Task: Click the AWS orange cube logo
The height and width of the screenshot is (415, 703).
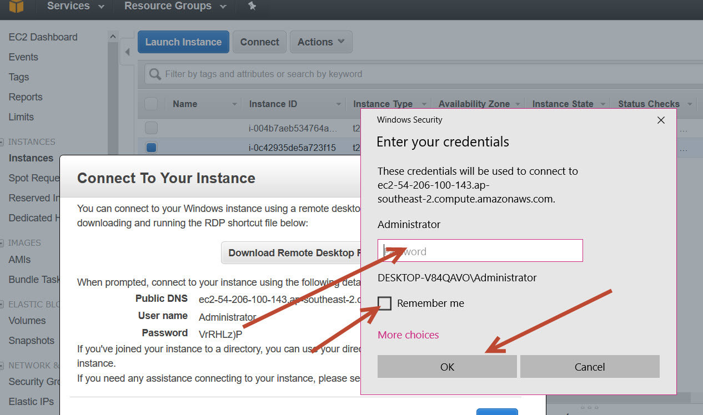Action: pyautogui.click(x=16, y=7)
